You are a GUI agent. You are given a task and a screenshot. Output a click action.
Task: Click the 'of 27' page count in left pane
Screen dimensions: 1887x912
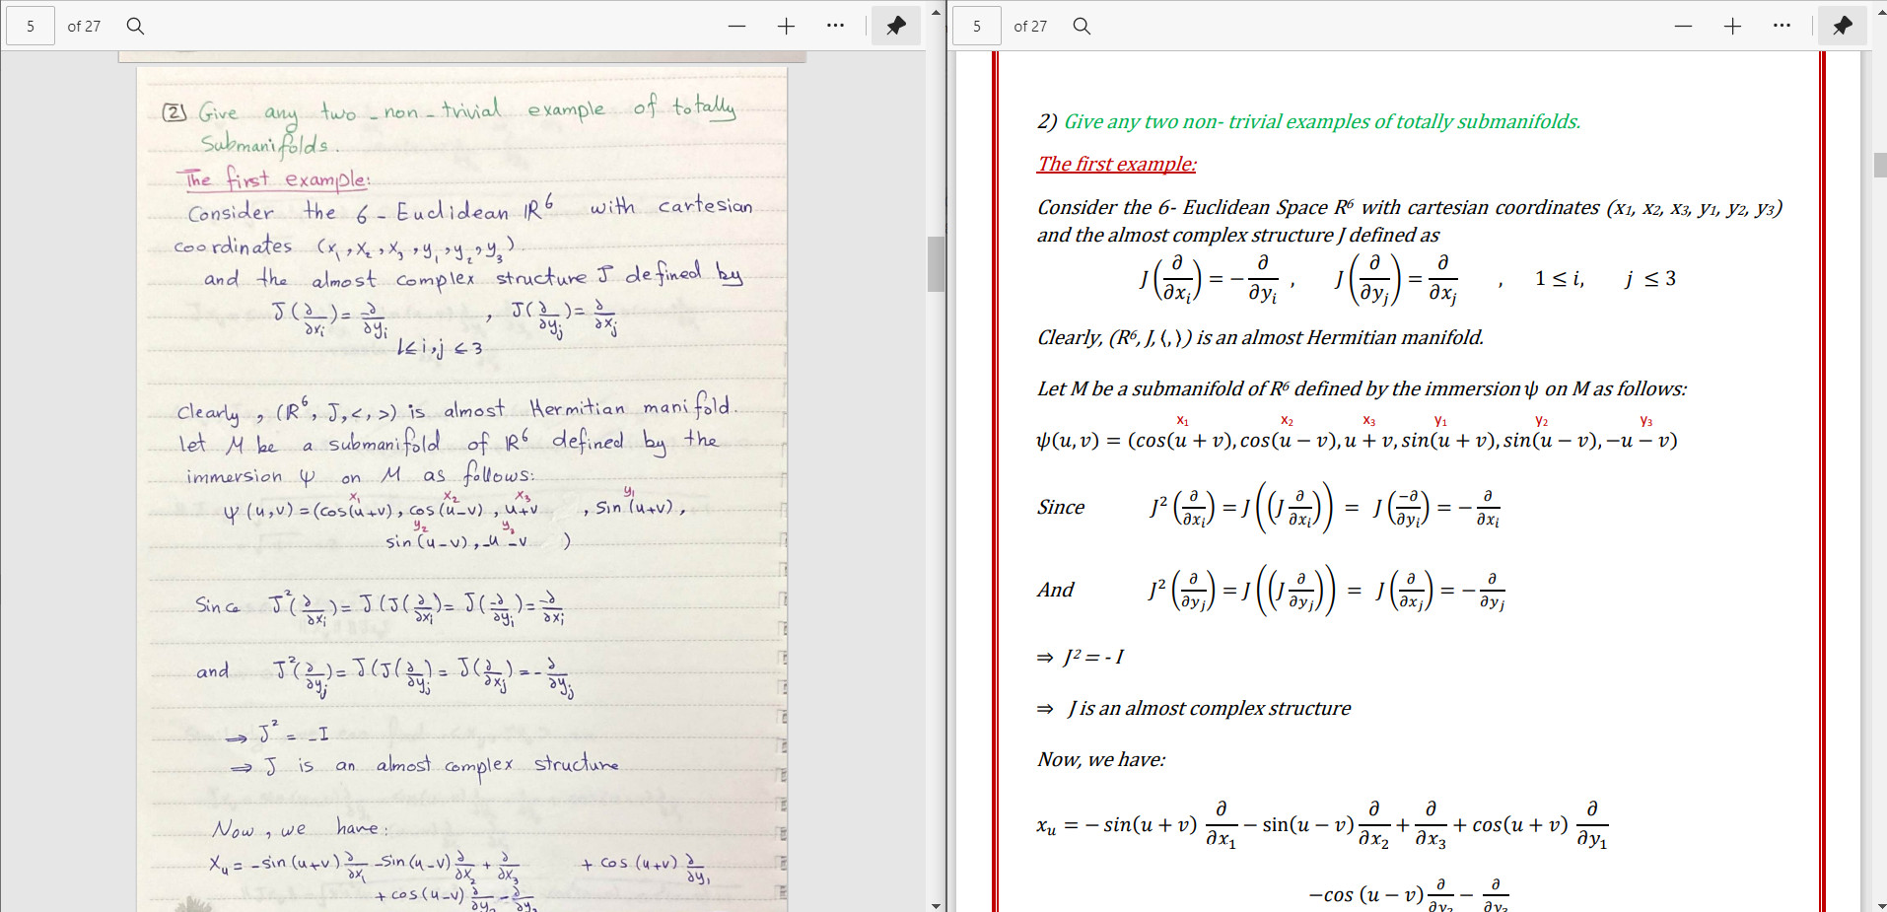[x=84, y=27]
